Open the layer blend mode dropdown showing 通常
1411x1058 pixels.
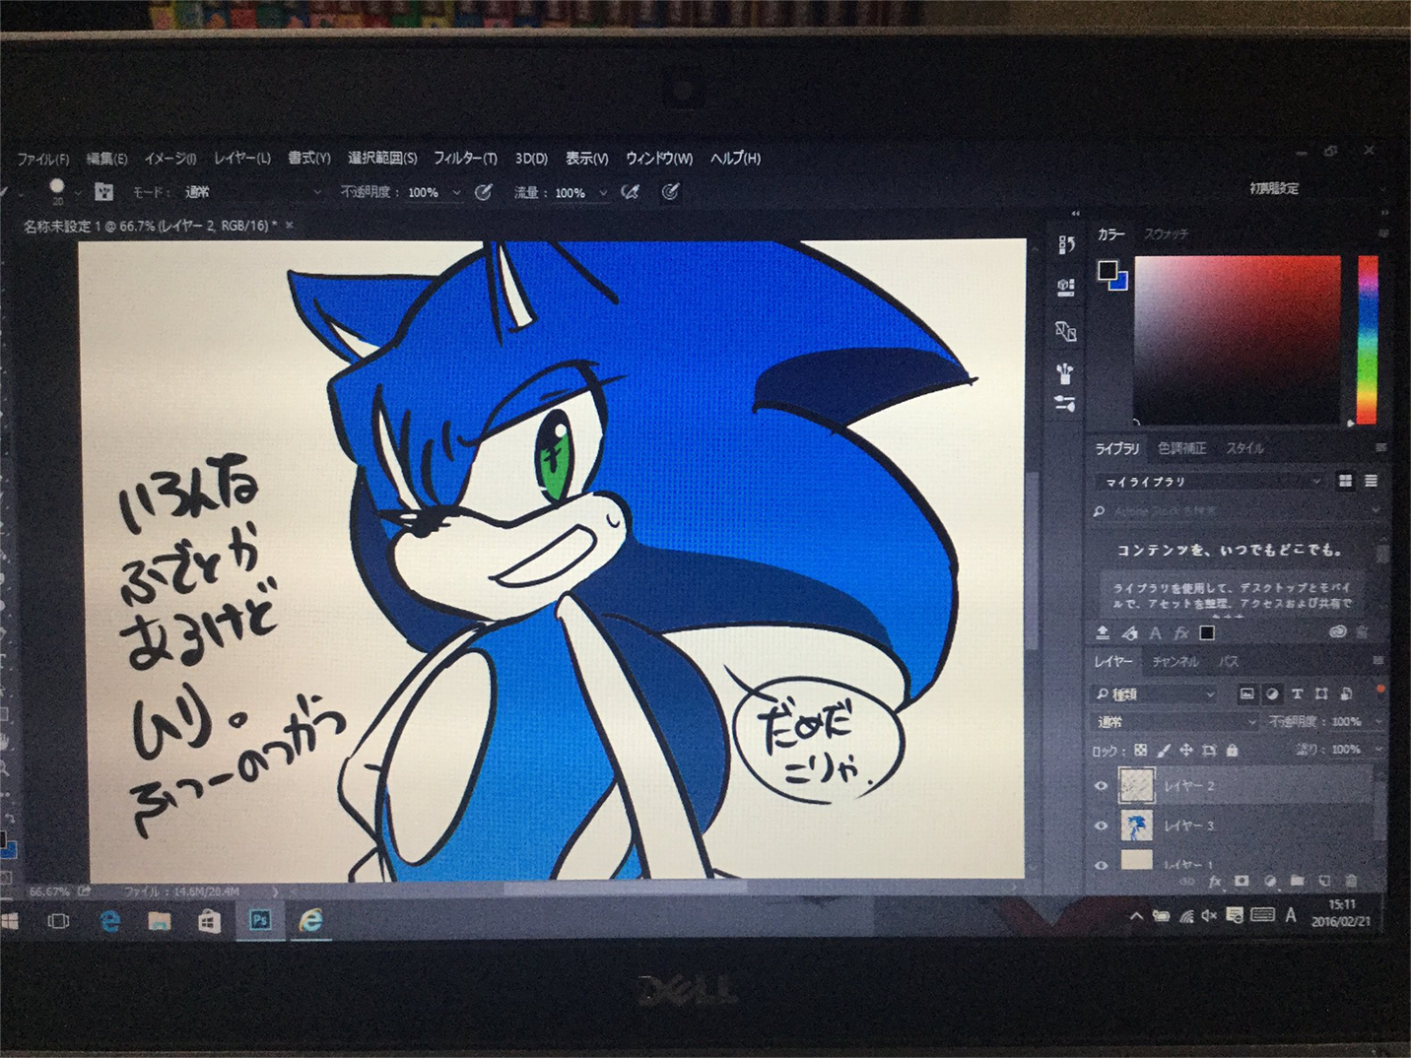pos(1176,722)
